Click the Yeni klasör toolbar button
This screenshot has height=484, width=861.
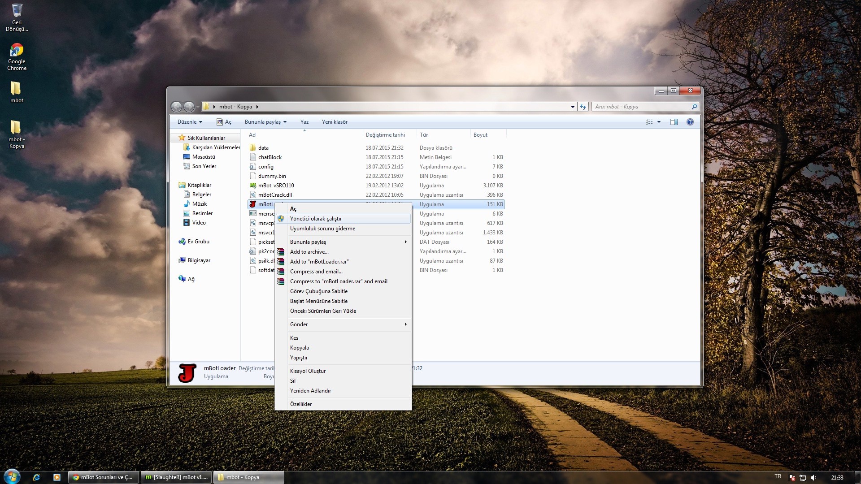335,122
